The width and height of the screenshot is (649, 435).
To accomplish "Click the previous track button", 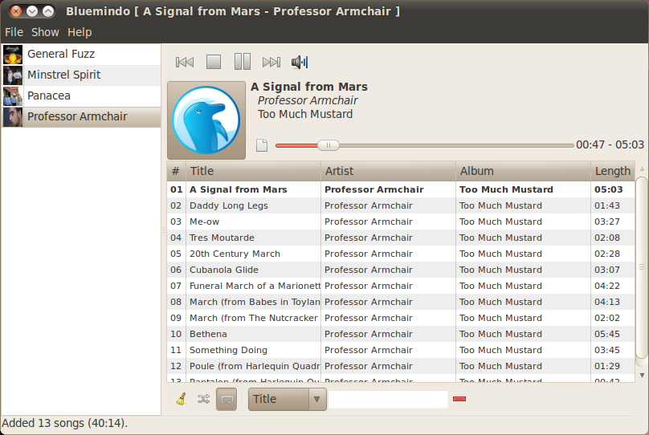I will [x=185, y=62].
